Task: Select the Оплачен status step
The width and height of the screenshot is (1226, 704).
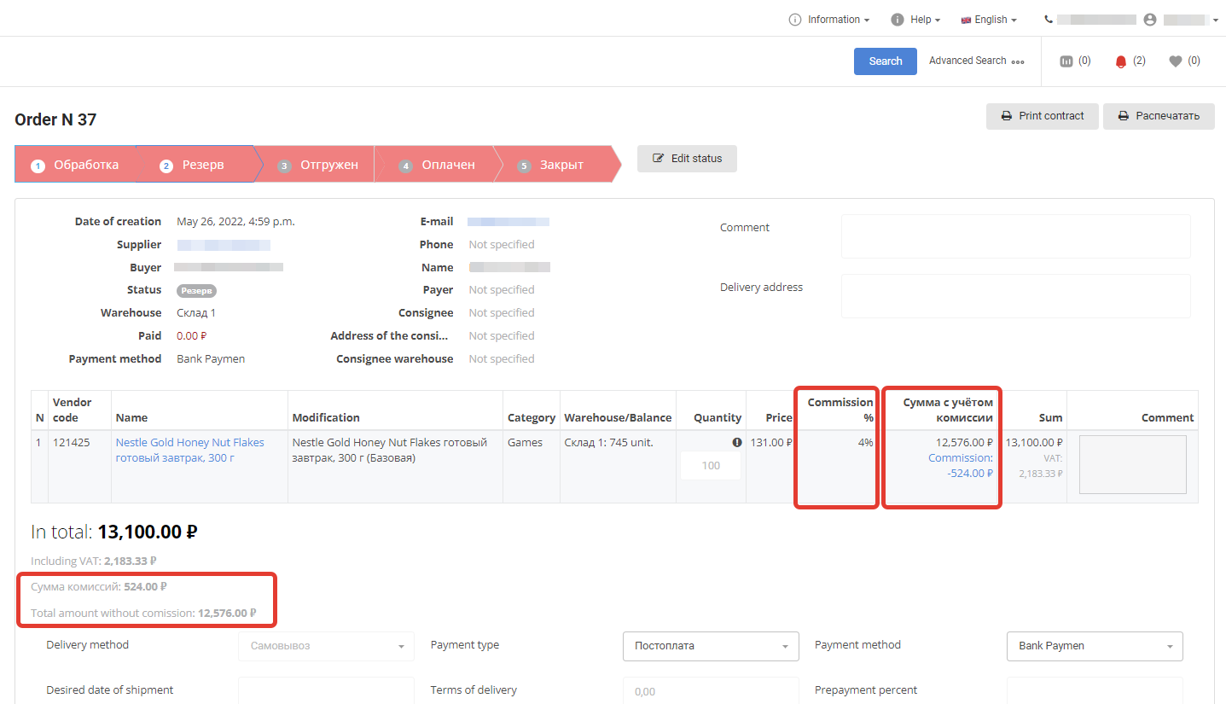Action: pyautogui.click(x=438, y=165)
